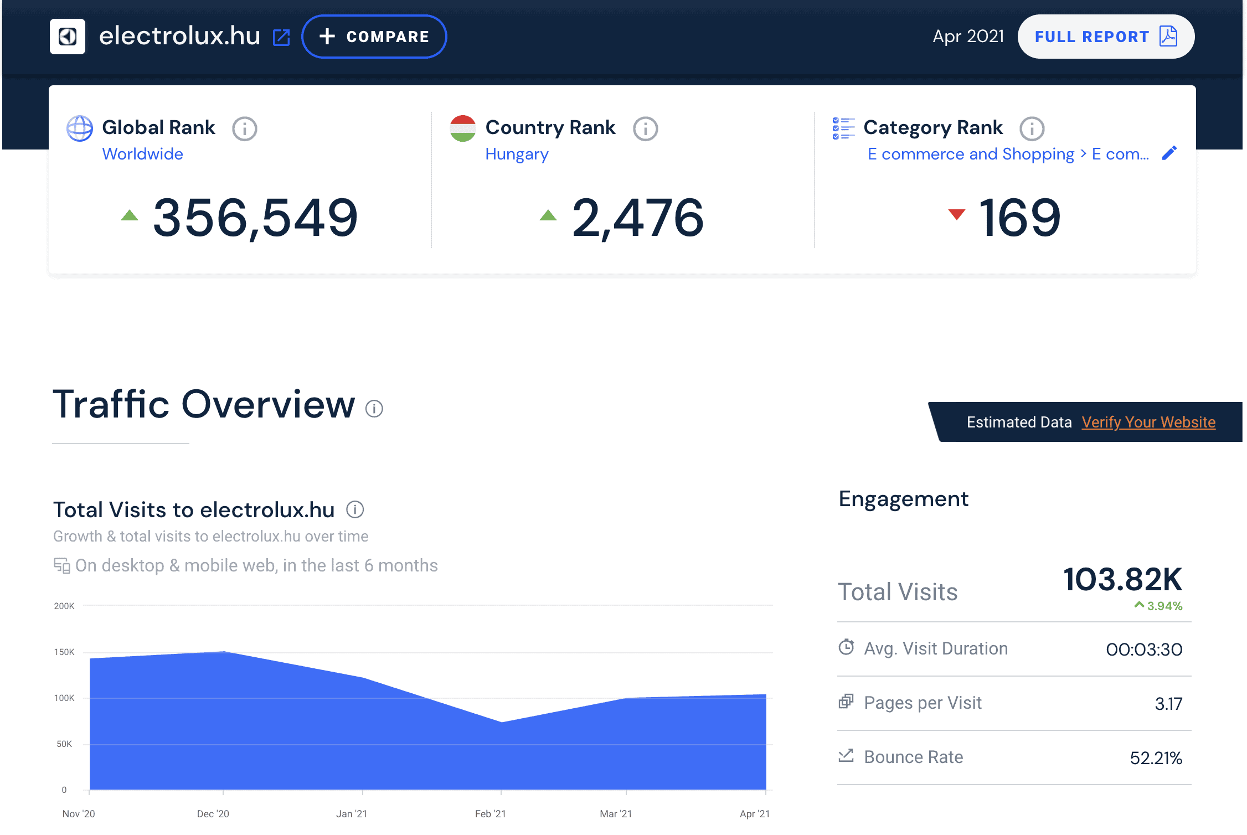Click the electrolux.hu site logo icon
Viewport: 1247px width, 835px height.
coord(68,37)
